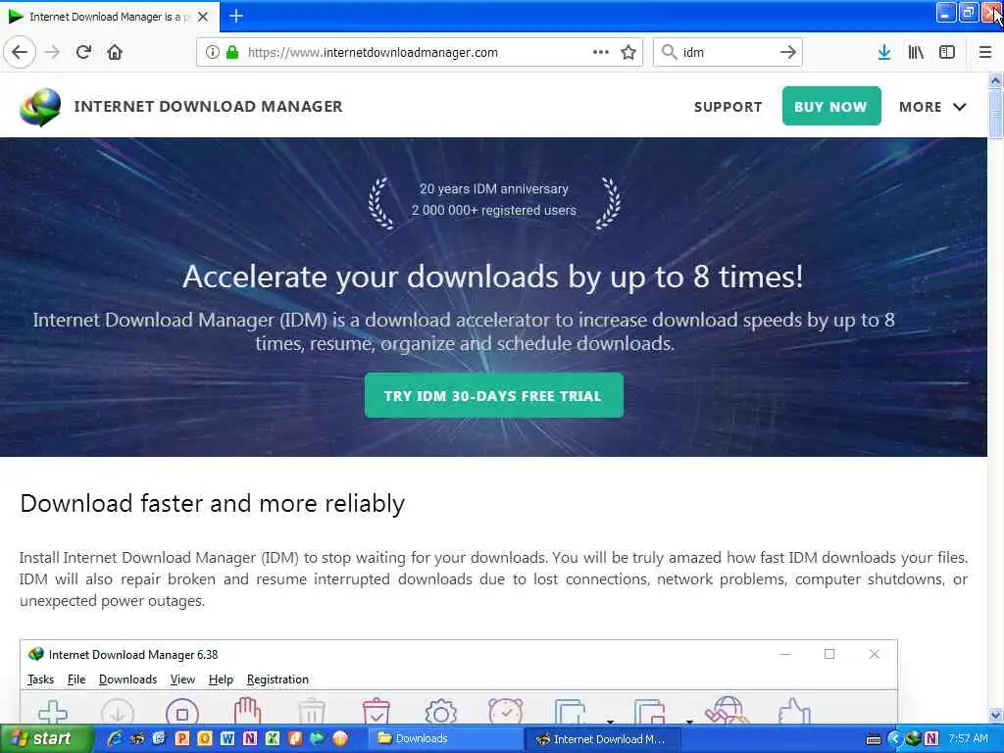Open a new tab with the plus button

coord(235,16)
